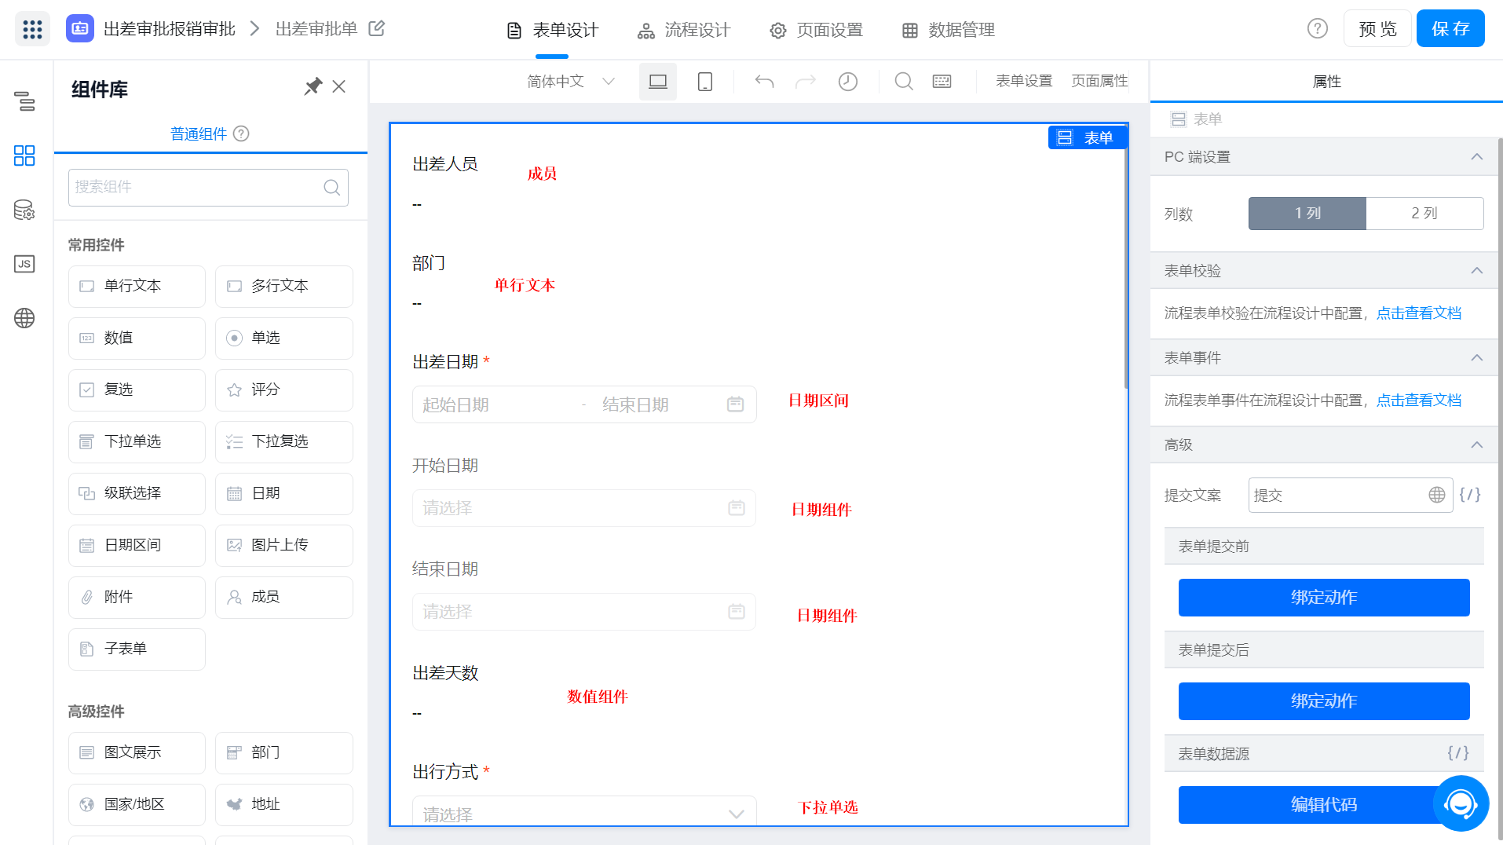Open 点击查看文档 link under 表单事件

click(x=1419, y=401)
